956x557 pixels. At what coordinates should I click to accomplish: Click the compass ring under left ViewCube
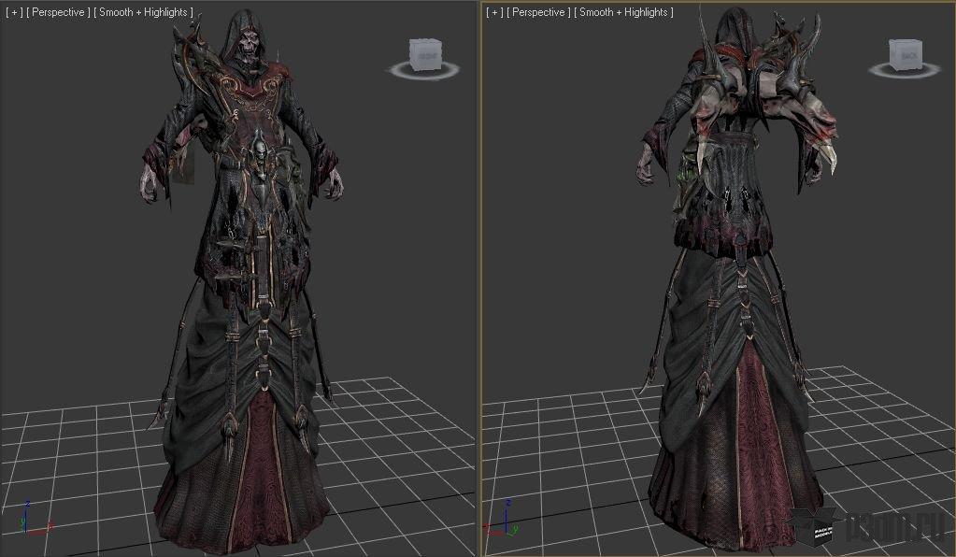[x=423, y=71]
